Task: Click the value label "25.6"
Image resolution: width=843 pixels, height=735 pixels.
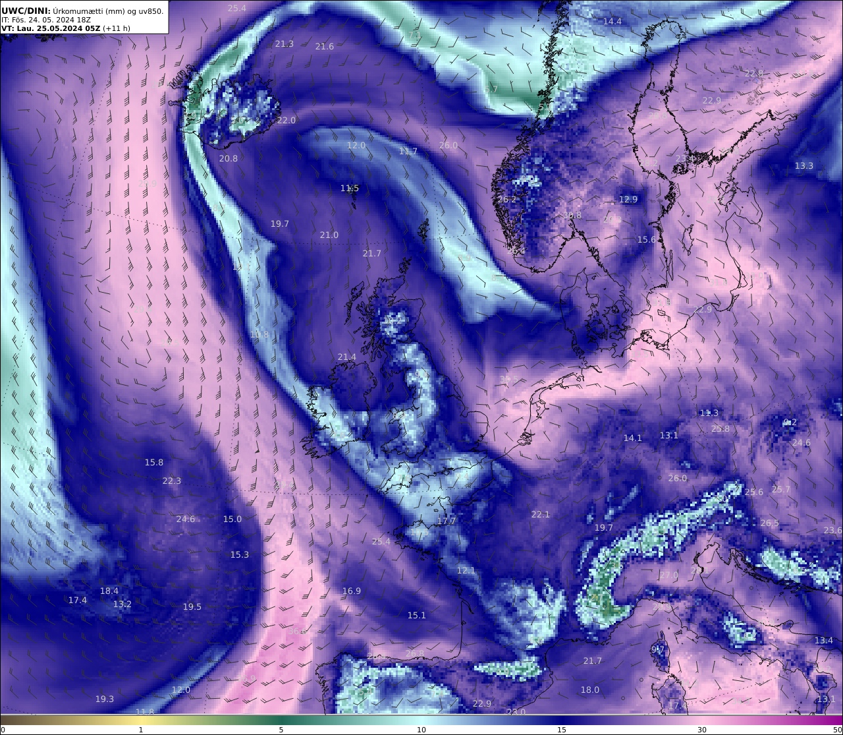Action: pyautogui.click(x=754, y=492)
